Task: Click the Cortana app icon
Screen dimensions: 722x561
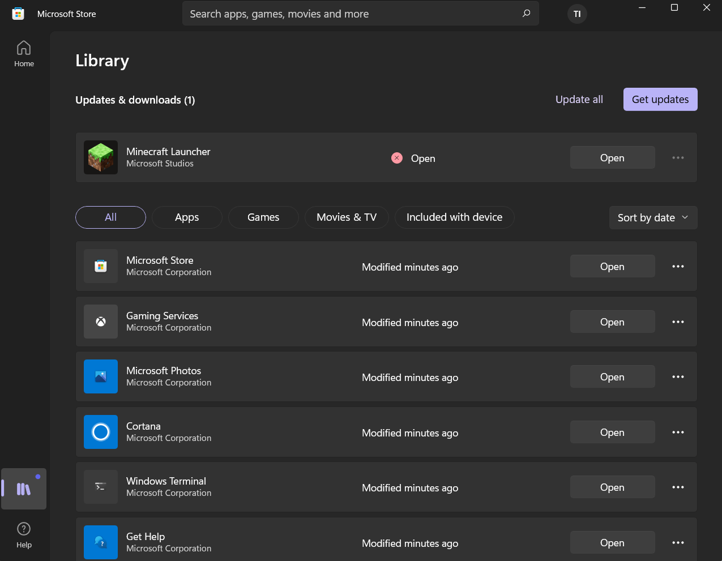Action: (x=101, y=432)
